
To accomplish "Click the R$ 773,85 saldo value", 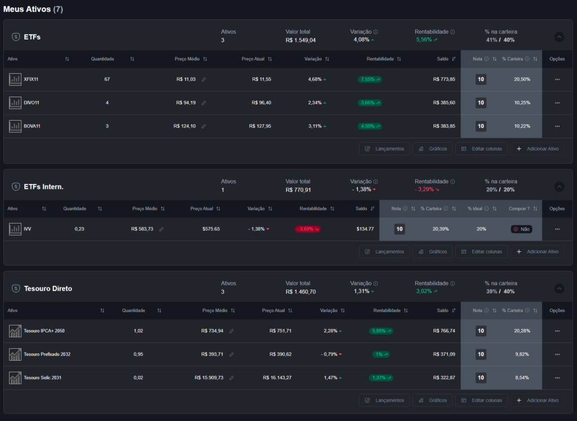I will point(444,79).
